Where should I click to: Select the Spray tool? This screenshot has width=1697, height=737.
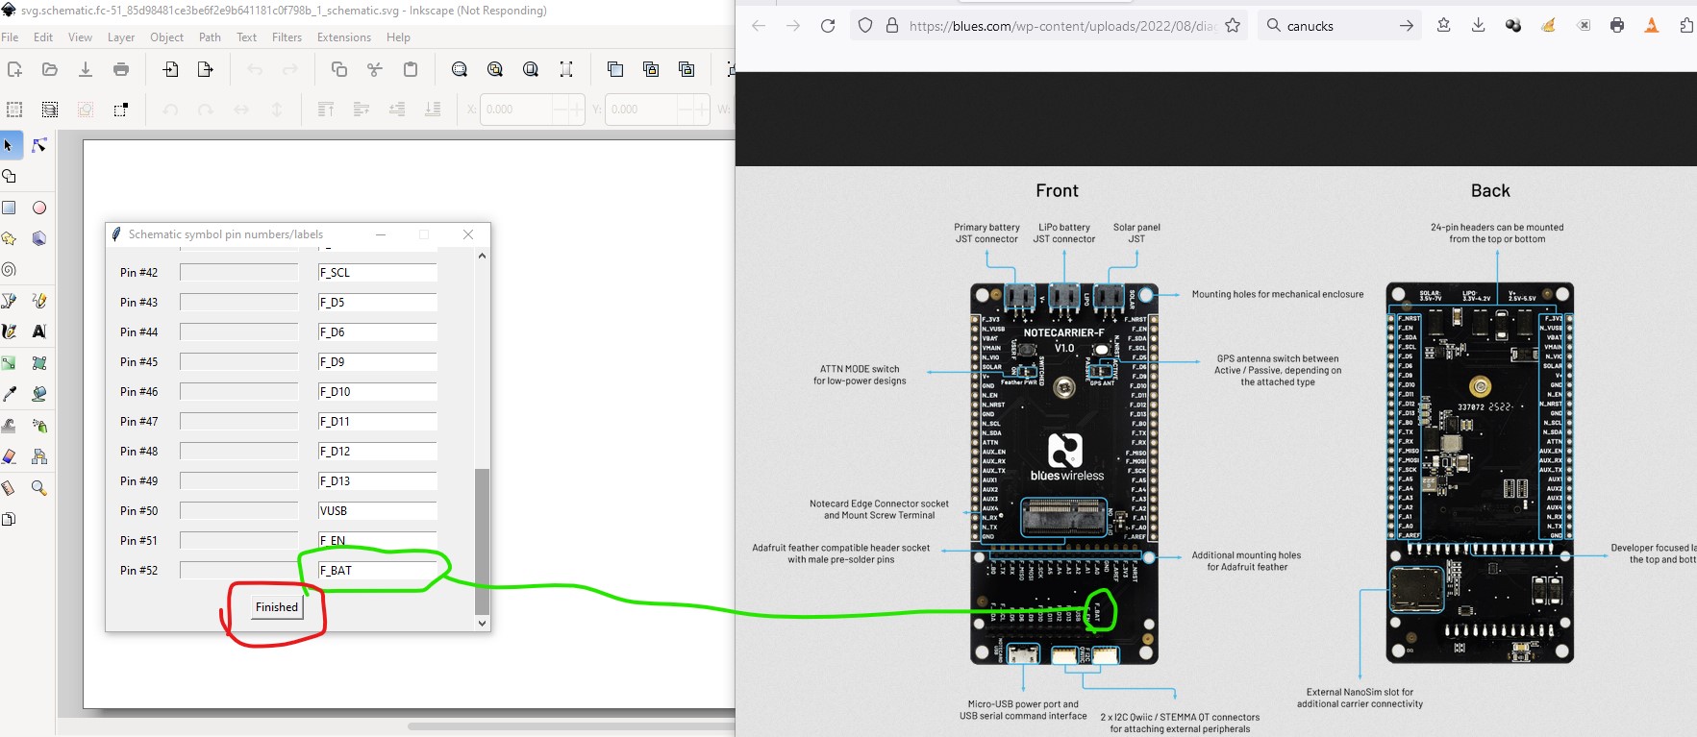[x=39, y=426]
